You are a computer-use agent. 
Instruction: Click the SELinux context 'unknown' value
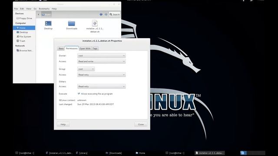point(82,100)
